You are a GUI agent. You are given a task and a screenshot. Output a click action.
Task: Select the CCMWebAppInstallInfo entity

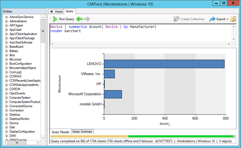[x=24, y=85]
